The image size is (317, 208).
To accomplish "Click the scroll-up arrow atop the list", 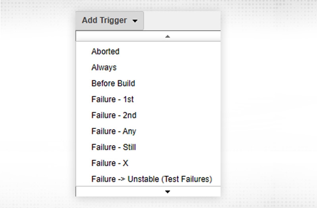I will click(167, 36).
